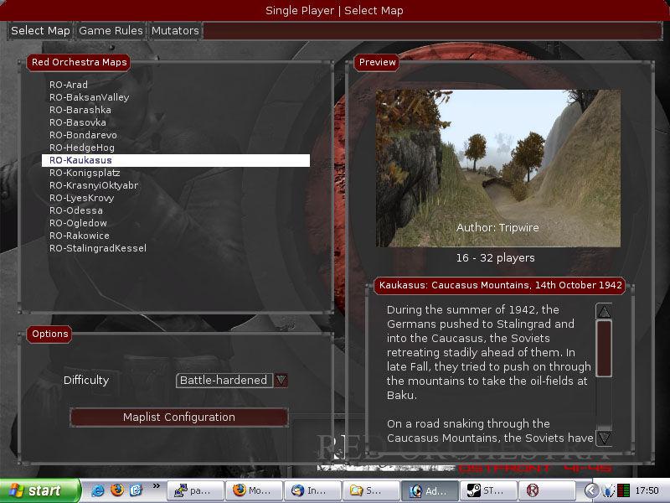Switch to the 'pa...' taskbar window

(195, 490)
